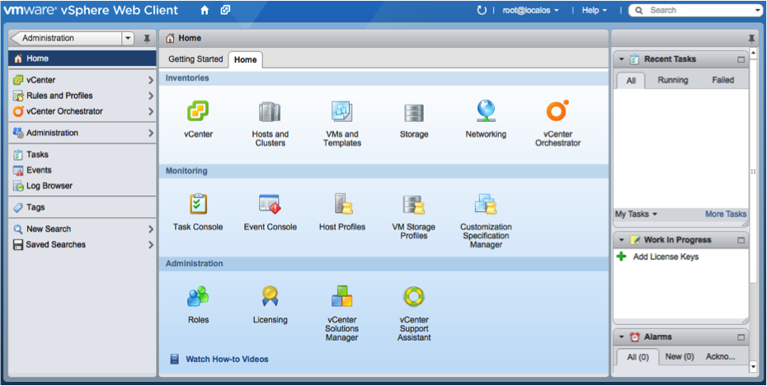
Task: Expand the New Search chevron
Action: pyautogui.click(x=151, y=229)
